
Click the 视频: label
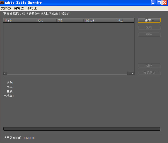10,87
